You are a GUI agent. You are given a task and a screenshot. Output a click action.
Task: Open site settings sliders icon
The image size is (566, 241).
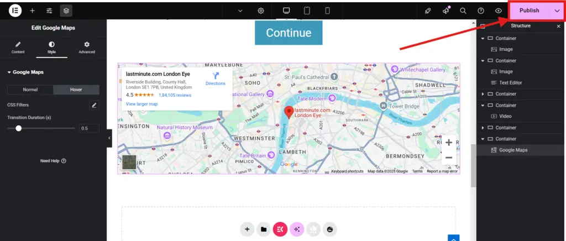coord(49,11)
